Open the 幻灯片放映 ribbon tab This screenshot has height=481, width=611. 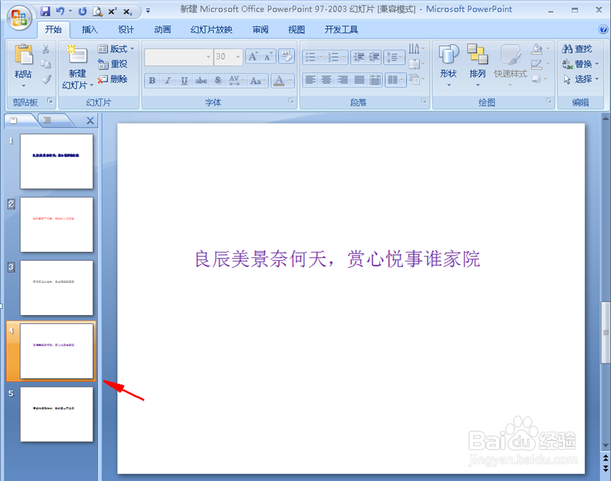click(211, 30)
